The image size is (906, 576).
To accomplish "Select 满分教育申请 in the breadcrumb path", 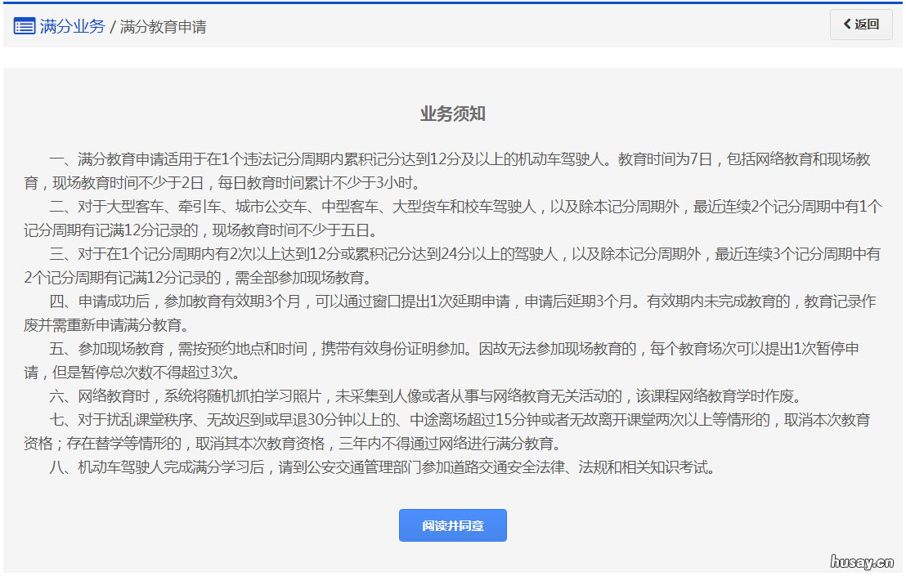I will (x=164, y=26).
